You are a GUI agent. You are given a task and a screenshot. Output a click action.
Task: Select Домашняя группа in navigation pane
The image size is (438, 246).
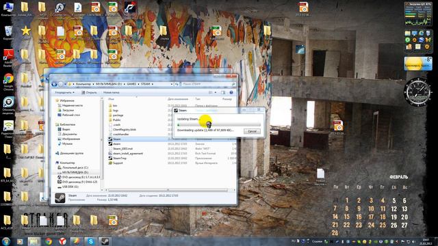[69, 153]
